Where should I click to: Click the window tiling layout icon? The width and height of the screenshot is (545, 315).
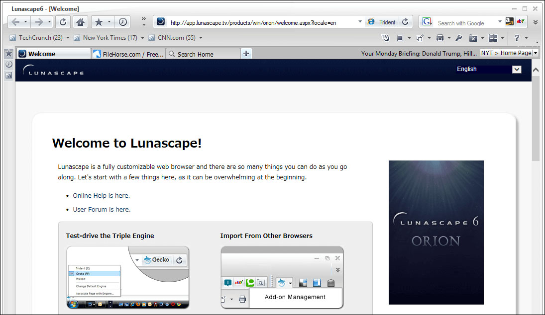click(493, 38)
